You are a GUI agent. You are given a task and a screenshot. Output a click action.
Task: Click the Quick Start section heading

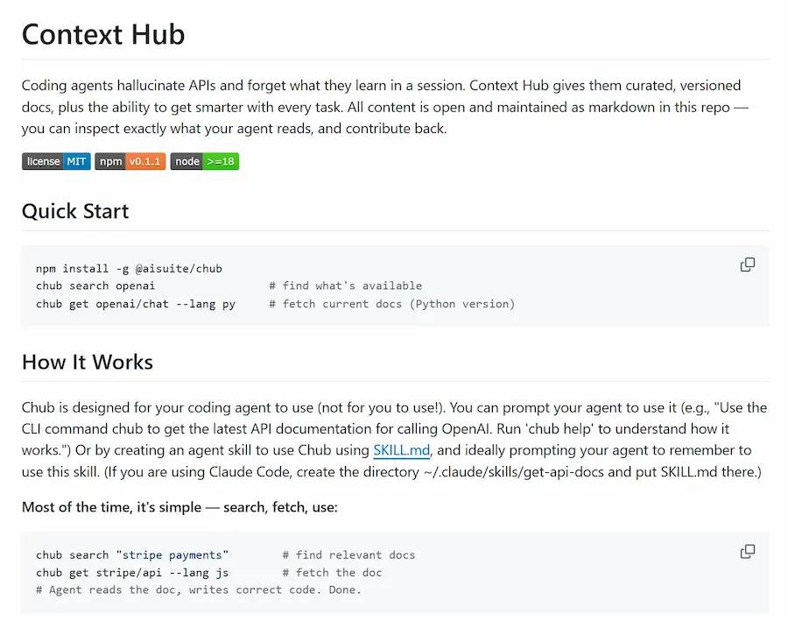(75, 211)
